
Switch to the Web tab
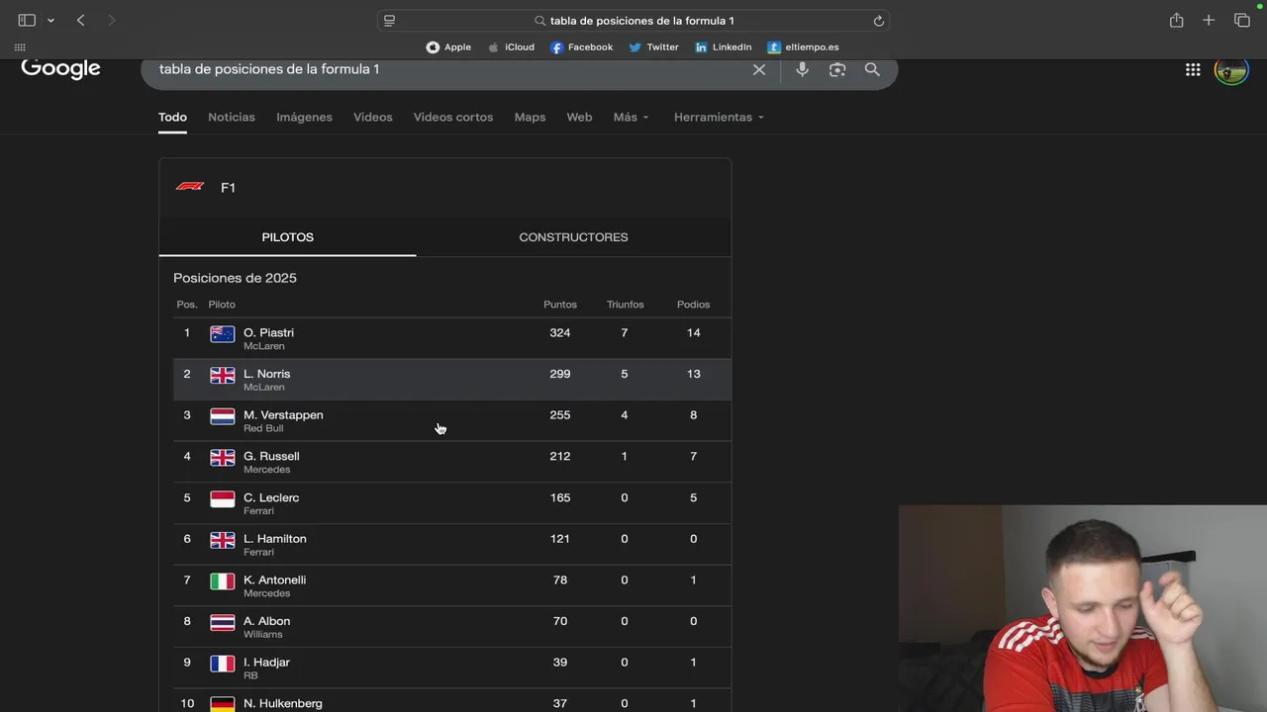point(579,117)
